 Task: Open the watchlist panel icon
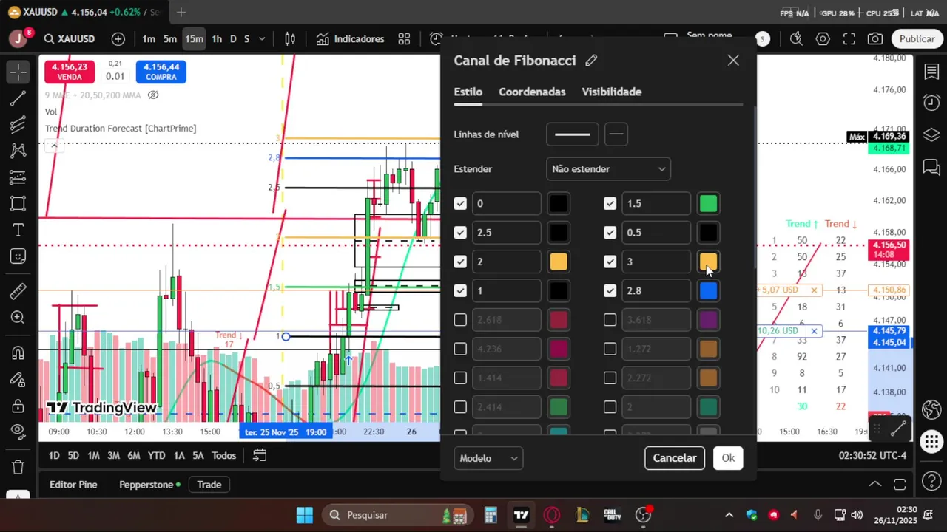click(x=931, y=72)
